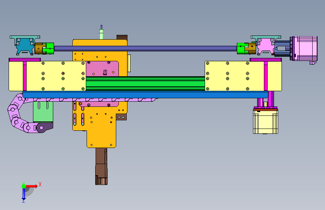Select the brown cylinder below the carriage
The image size is (325, 210).
101,166
